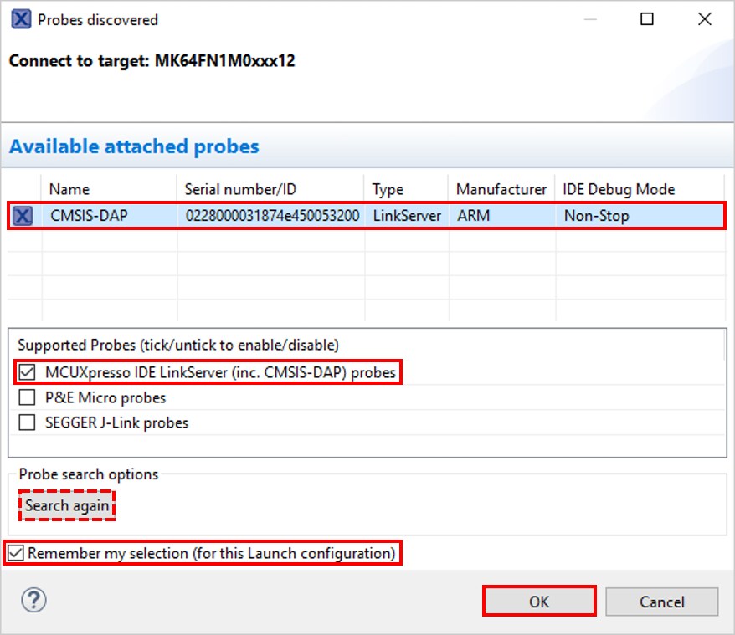Untick MCUXpresso IDE LinkServer probes checkbox
Viewport: 735px width, 635px height.
28,372
